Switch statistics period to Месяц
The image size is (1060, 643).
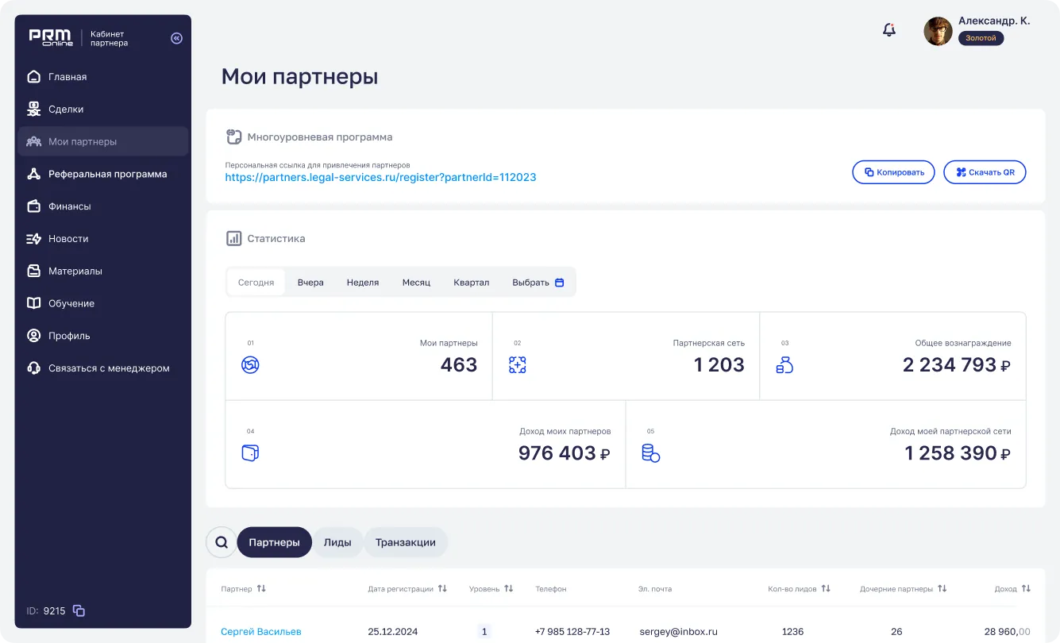(x=416, y=283)
